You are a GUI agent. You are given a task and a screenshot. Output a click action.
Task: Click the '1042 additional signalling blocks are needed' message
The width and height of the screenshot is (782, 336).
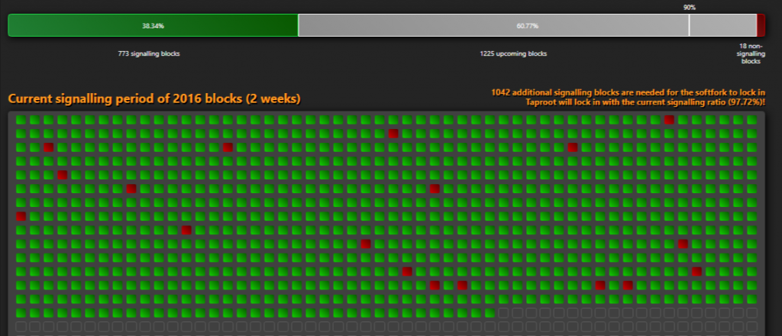point(628,92)
